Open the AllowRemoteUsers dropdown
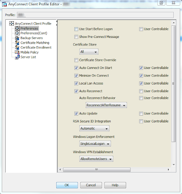The width and height of the screenshot is (182, 194). point(96,159)
